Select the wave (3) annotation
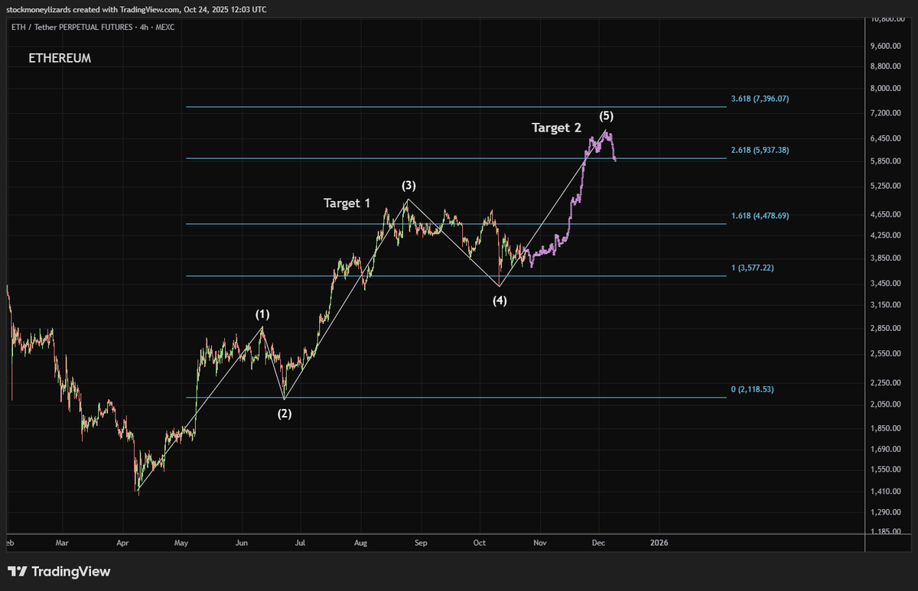This screenshot has height=591, width=918. (x=409, y=184)
